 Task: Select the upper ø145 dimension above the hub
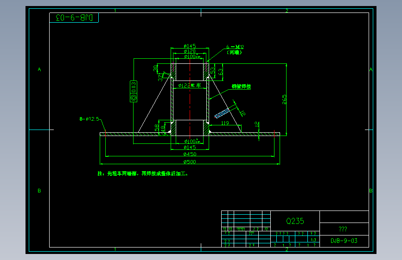pos(190,46)
